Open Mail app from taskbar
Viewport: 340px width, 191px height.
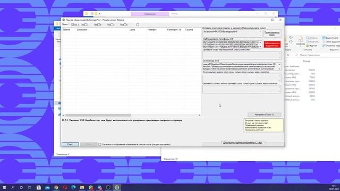47,187
